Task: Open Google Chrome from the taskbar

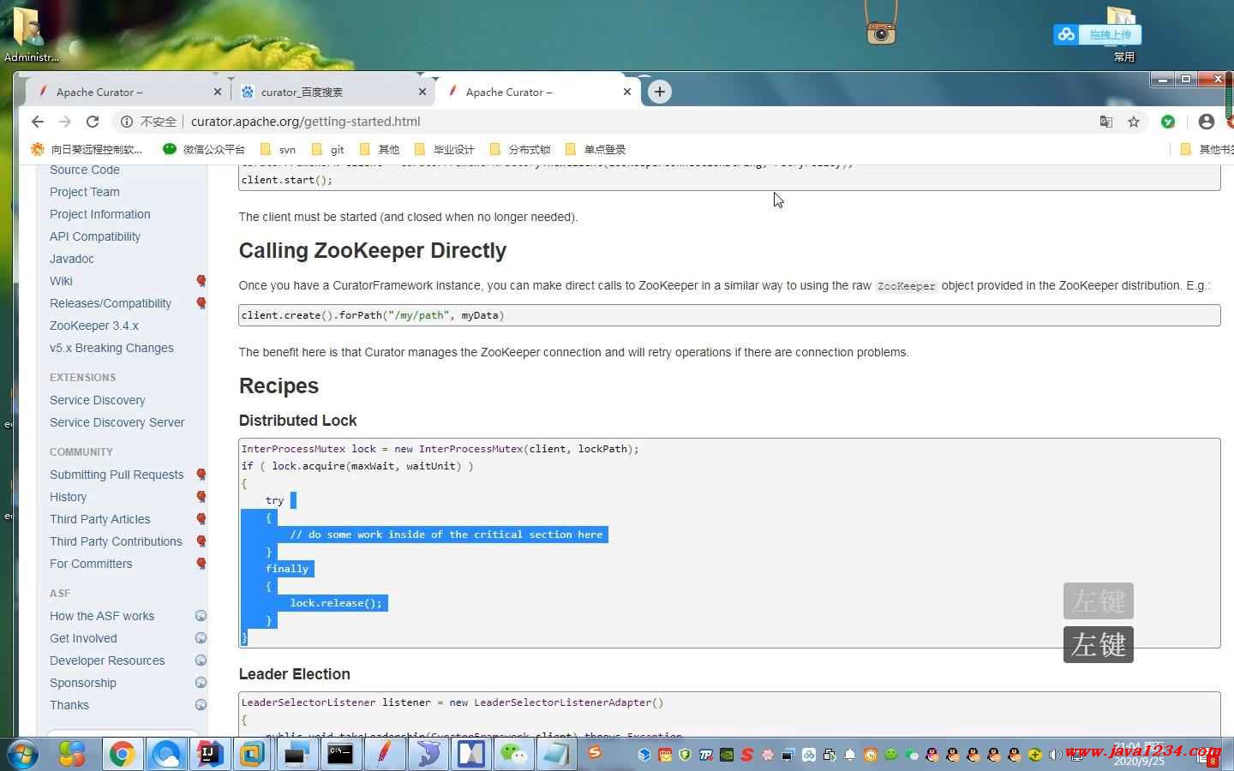Action: click(x=122, y=754)
